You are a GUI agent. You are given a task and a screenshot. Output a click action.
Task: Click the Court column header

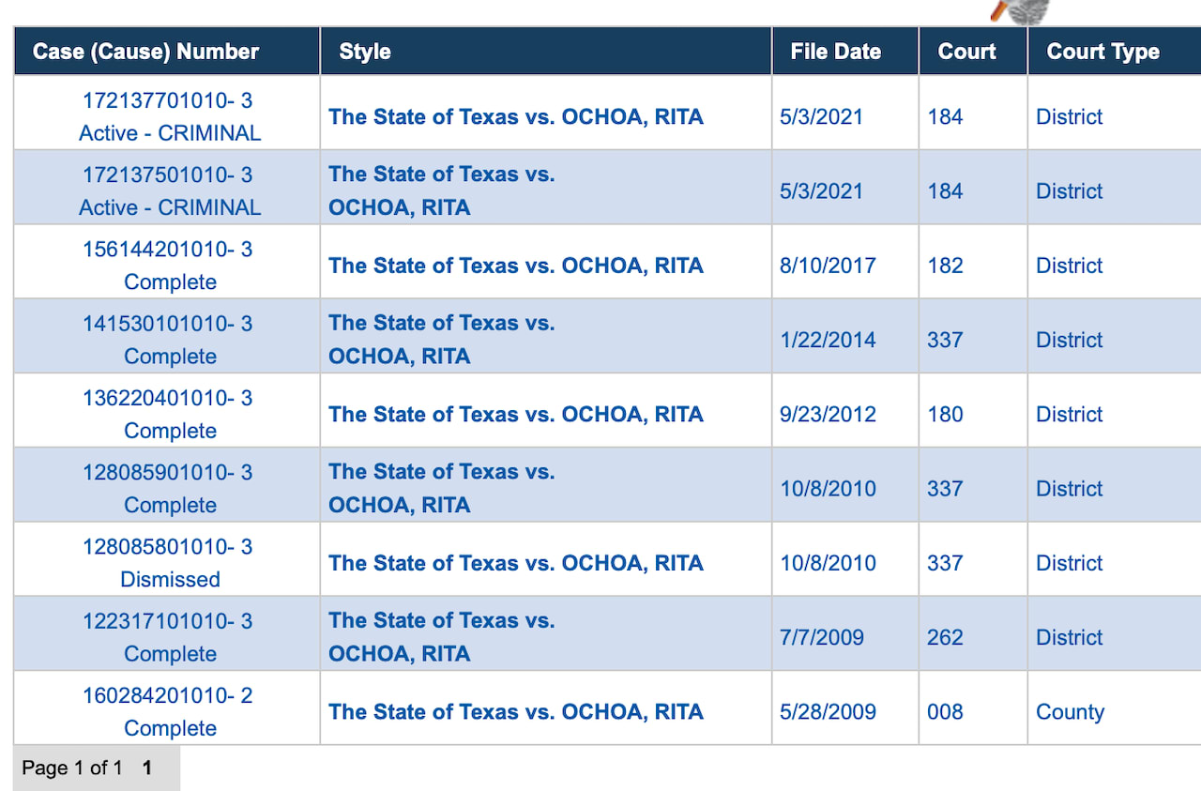(966, 52)
